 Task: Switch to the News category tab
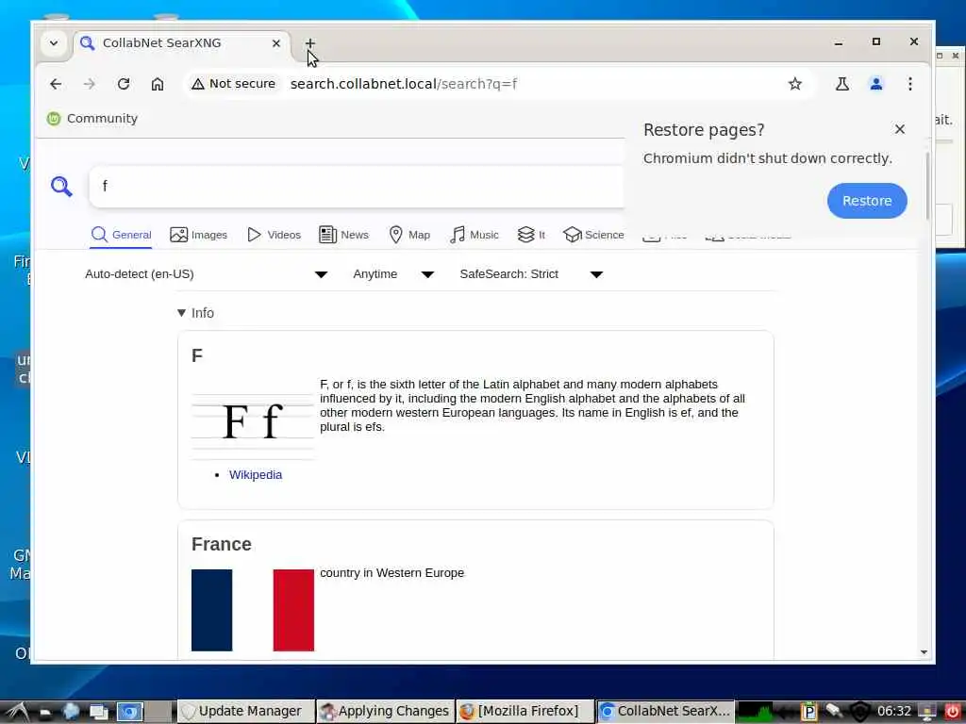click(x=343, y=235)
